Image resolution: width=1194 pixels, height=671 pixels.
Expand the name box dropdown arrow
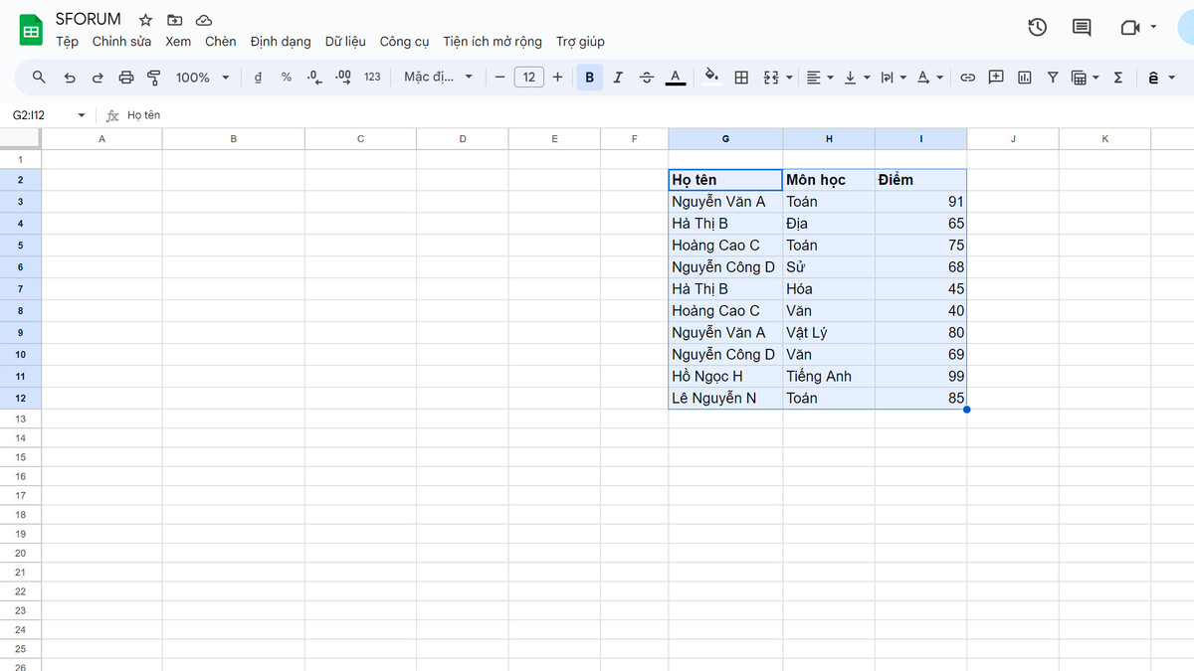[82, 115]
